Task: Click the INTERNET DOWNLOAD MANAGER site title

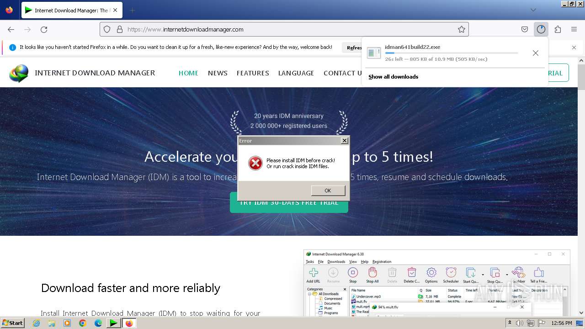Action: 95,73
